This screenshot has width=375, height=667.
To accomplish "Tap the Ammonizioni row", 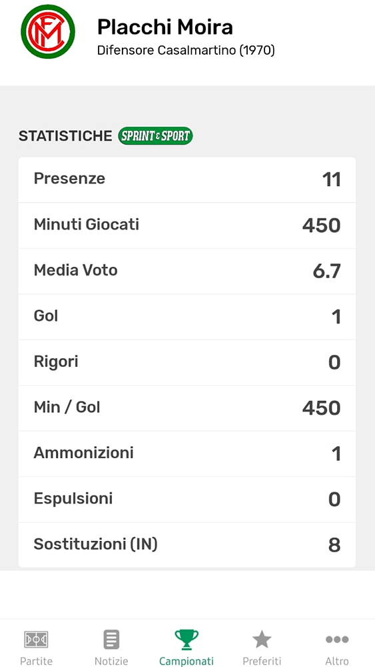I will point(187,454).
